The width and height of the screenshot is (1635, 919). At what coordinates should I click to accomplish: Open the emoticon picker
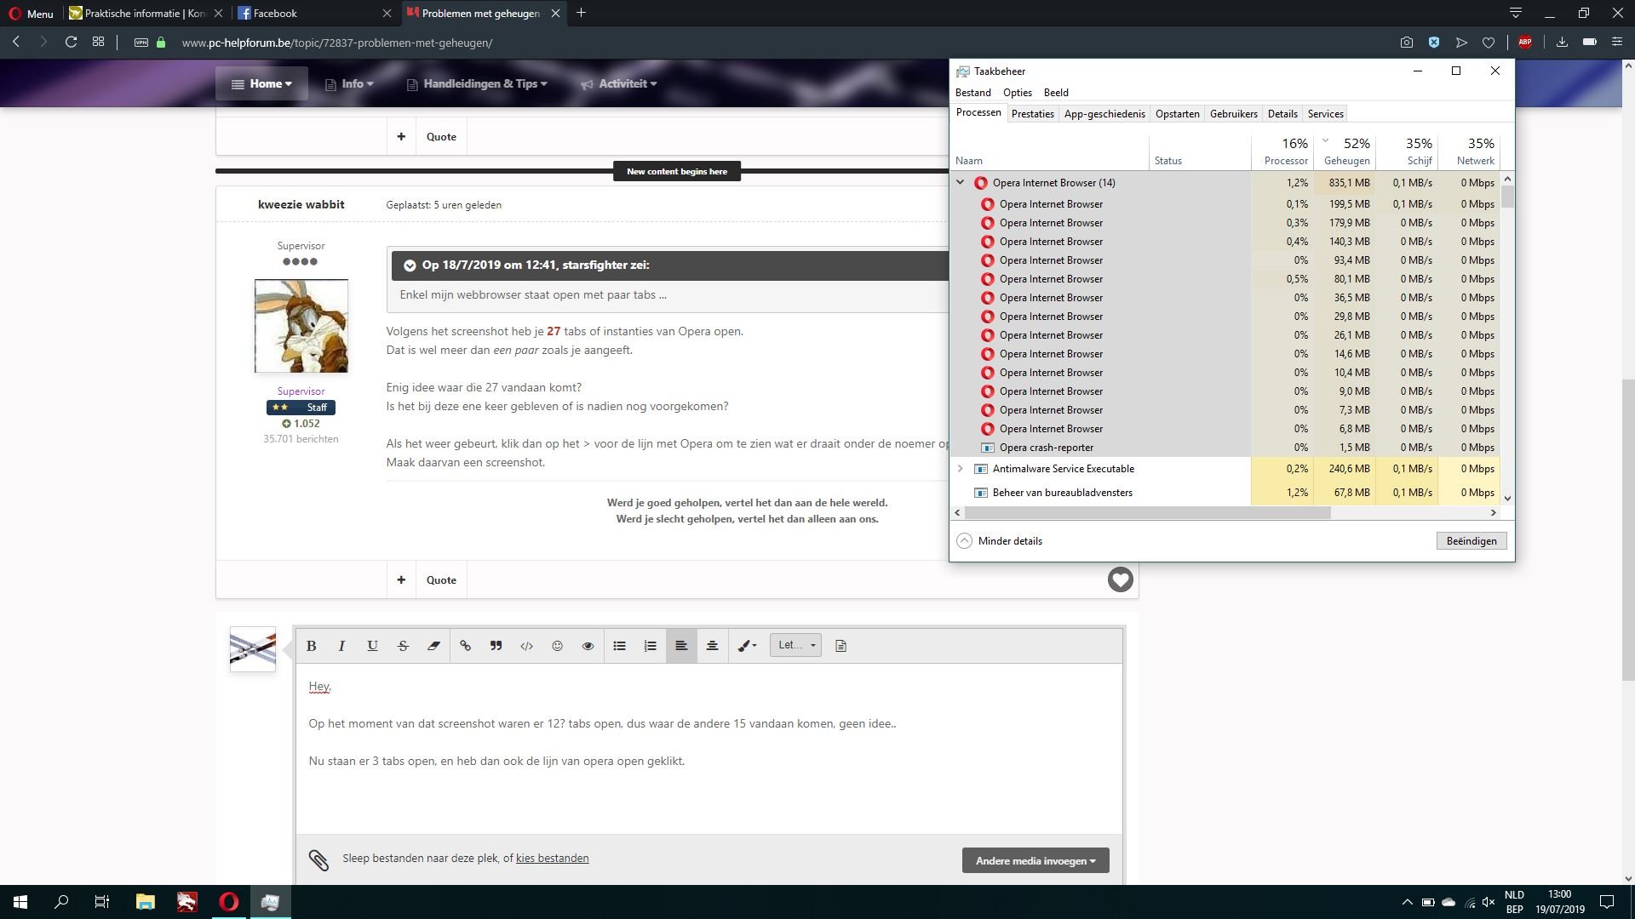click(557, 646)
